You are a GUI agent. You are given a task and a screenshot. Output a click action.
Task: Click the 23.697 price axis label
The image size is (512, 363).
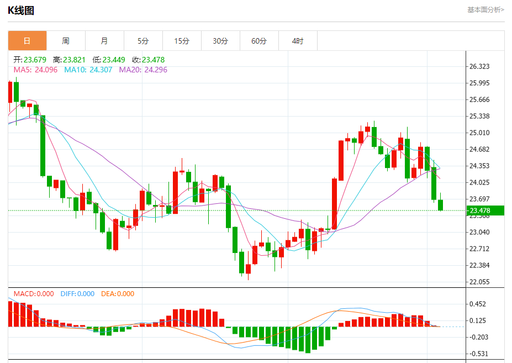click(479, 199)
